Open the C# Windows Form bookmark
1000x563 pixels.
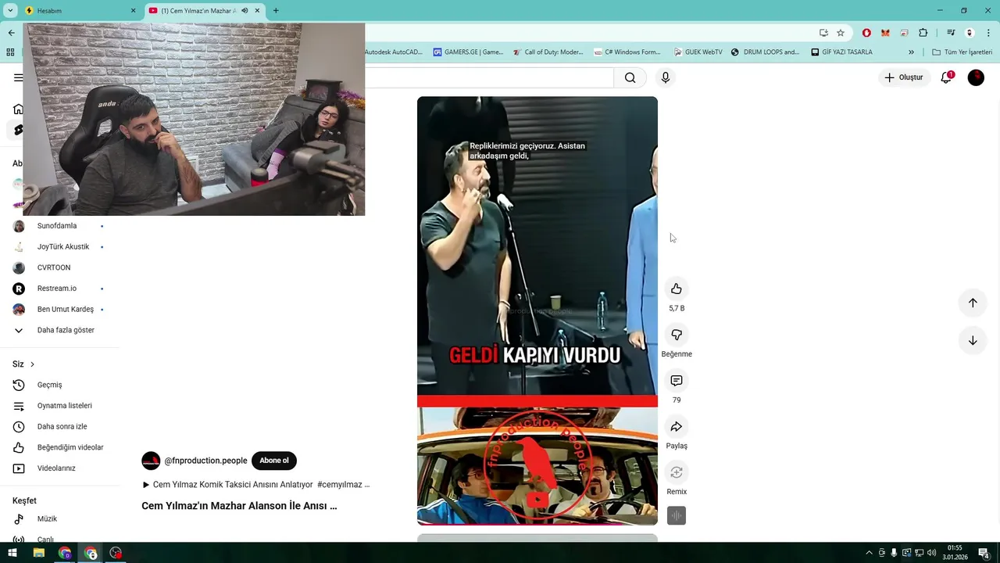pyautogui.click(x=627, y=52)
